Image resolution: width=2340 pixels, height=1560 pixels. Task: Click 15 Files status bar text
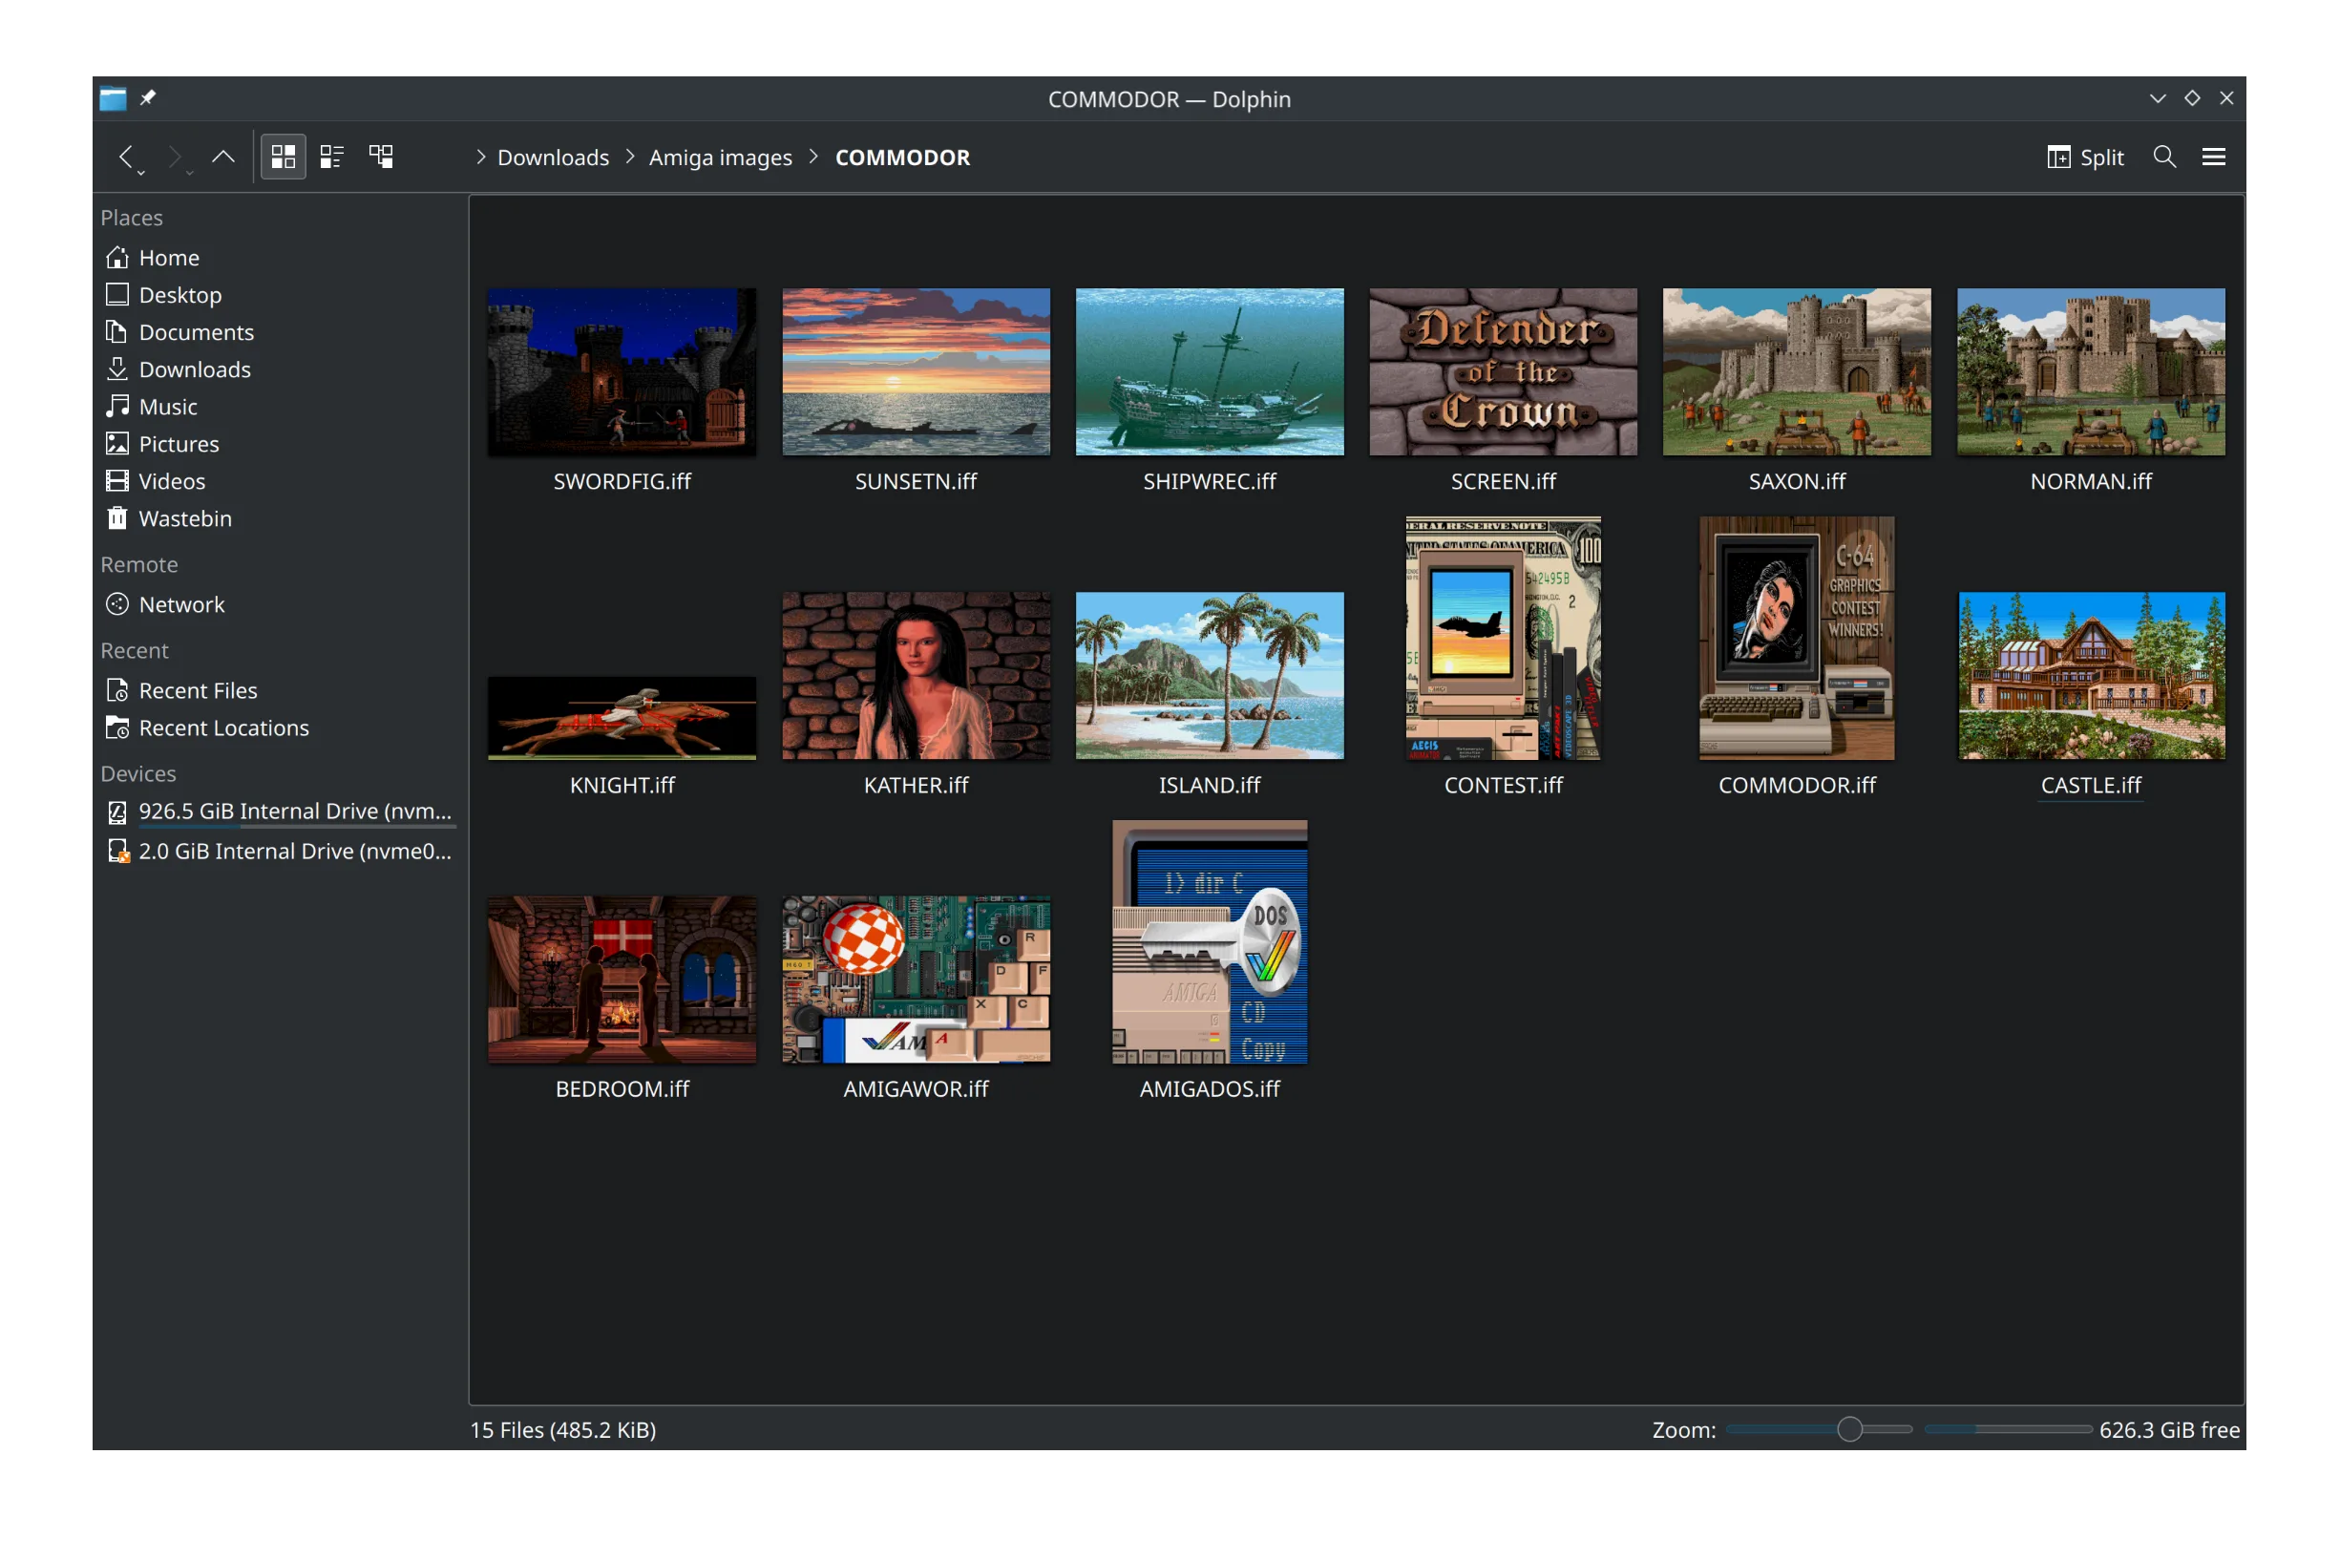tap(563, 1429)
